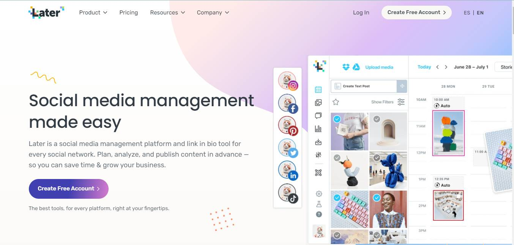Switch language to ES

coord(467,13)
